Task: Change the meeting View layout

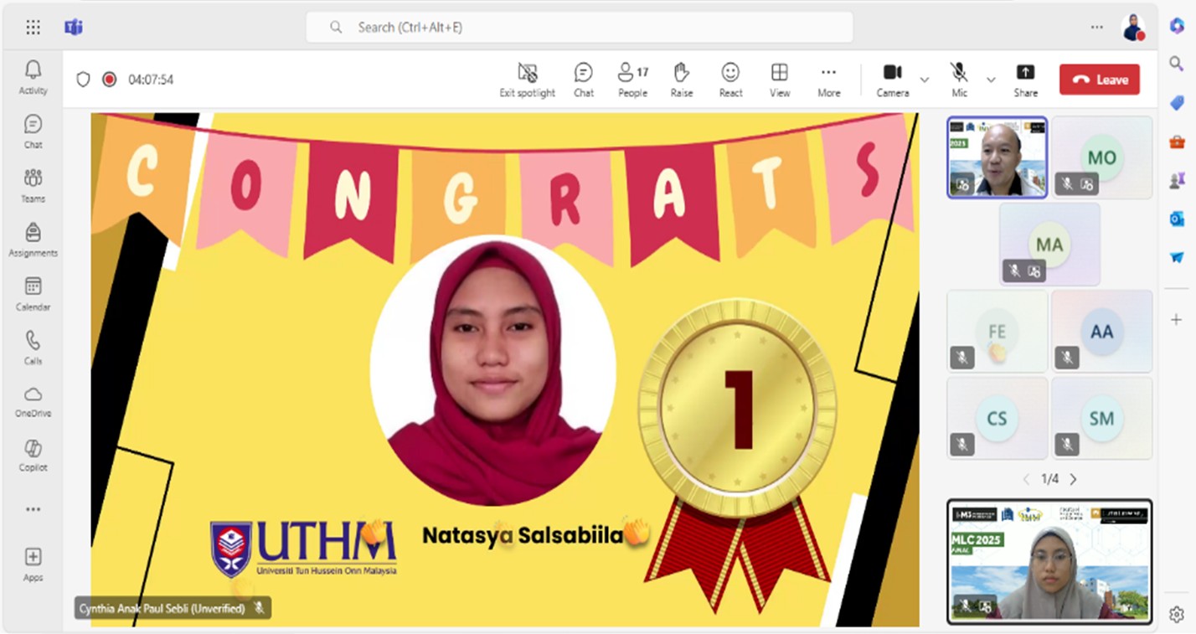Action: [x=779, y=80]
